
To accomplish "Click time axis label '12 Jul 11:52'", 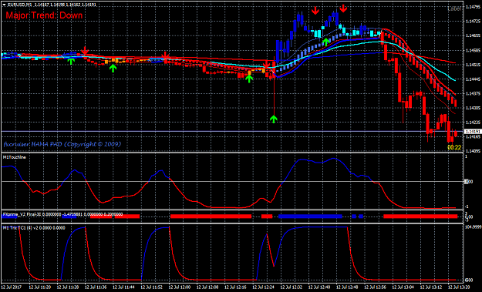I will tap(152, 287).
